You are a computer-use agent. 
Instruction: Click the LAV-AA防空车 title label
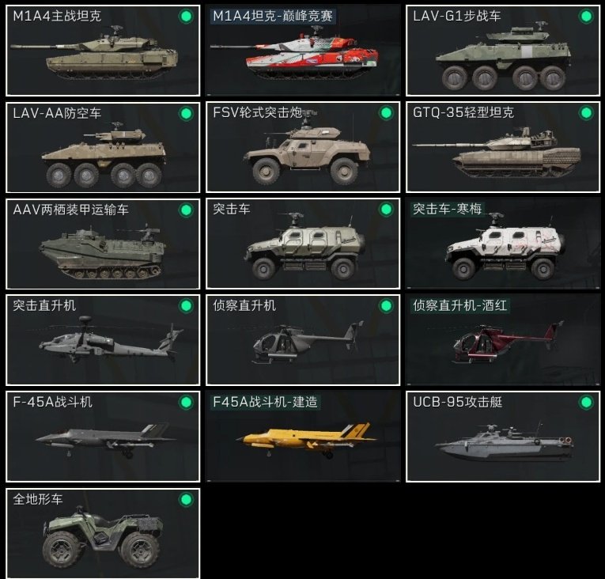(57, 113)
